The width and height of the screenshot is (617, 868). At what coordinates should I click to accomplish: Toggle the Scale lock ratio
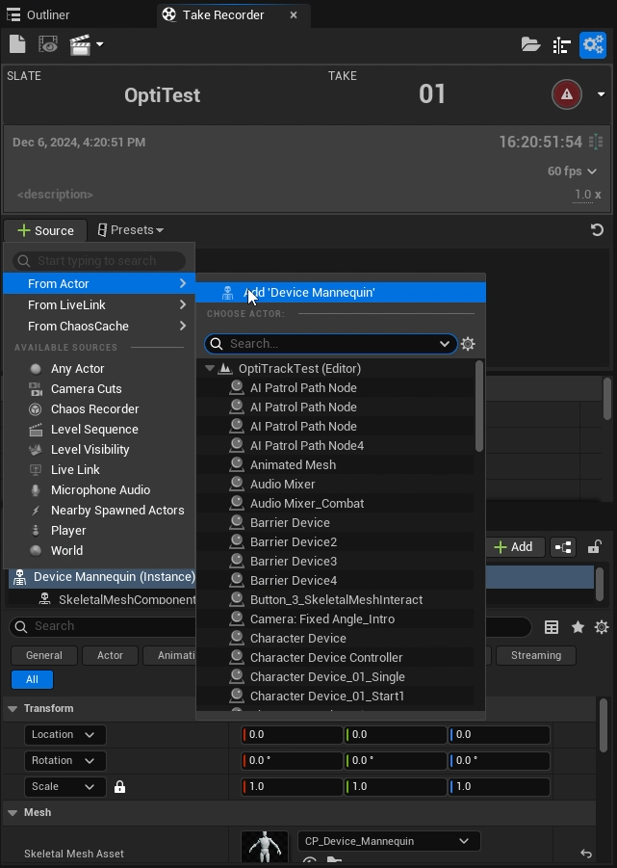[x=119, y=787]
